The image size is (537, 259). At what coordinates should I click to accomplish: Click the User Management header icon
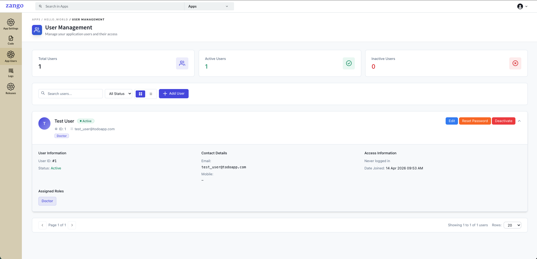[x=37, y=30]
